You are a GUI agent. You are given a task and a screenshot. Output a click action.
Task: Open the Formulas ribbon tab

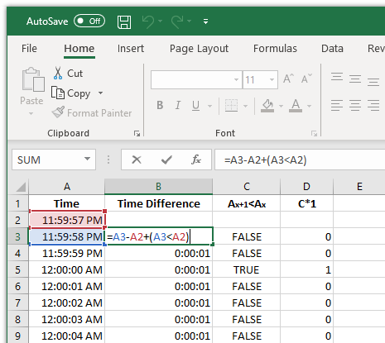[x=275, y=49]
